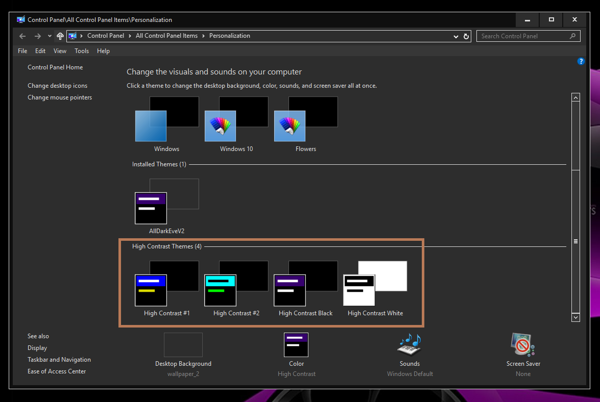This screenshot has height=402, width=600.
Task: Click the search magnifier icon
Action: click(x=572, y=36)
